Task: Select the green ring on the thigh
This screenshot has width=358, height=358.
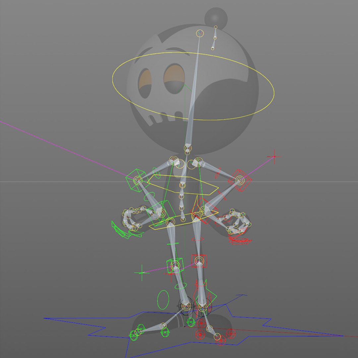Action: [173, 244]
